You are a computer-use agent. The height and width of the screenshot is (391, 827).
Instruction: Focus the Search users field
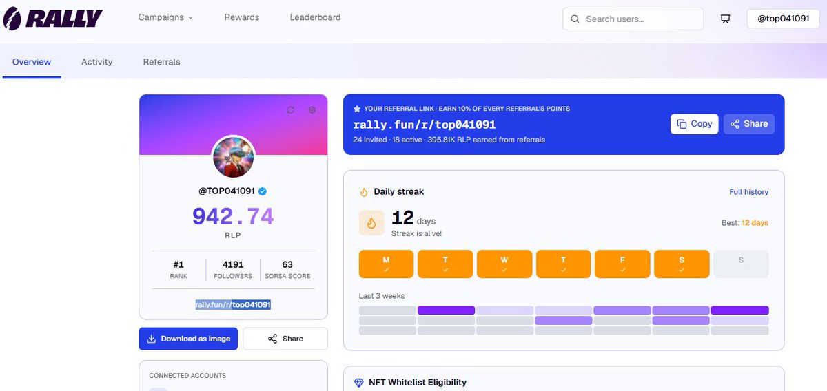pos(633,19)
